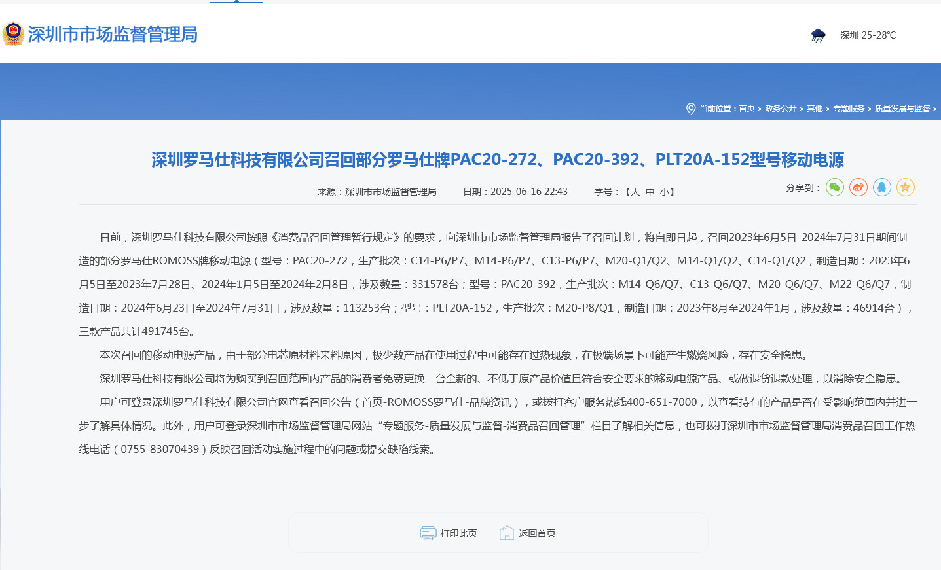The width and height of the screenshot is (941, 570).
Task: Set font size to 大
Action: pyautogui.click(x=635, y=192)
